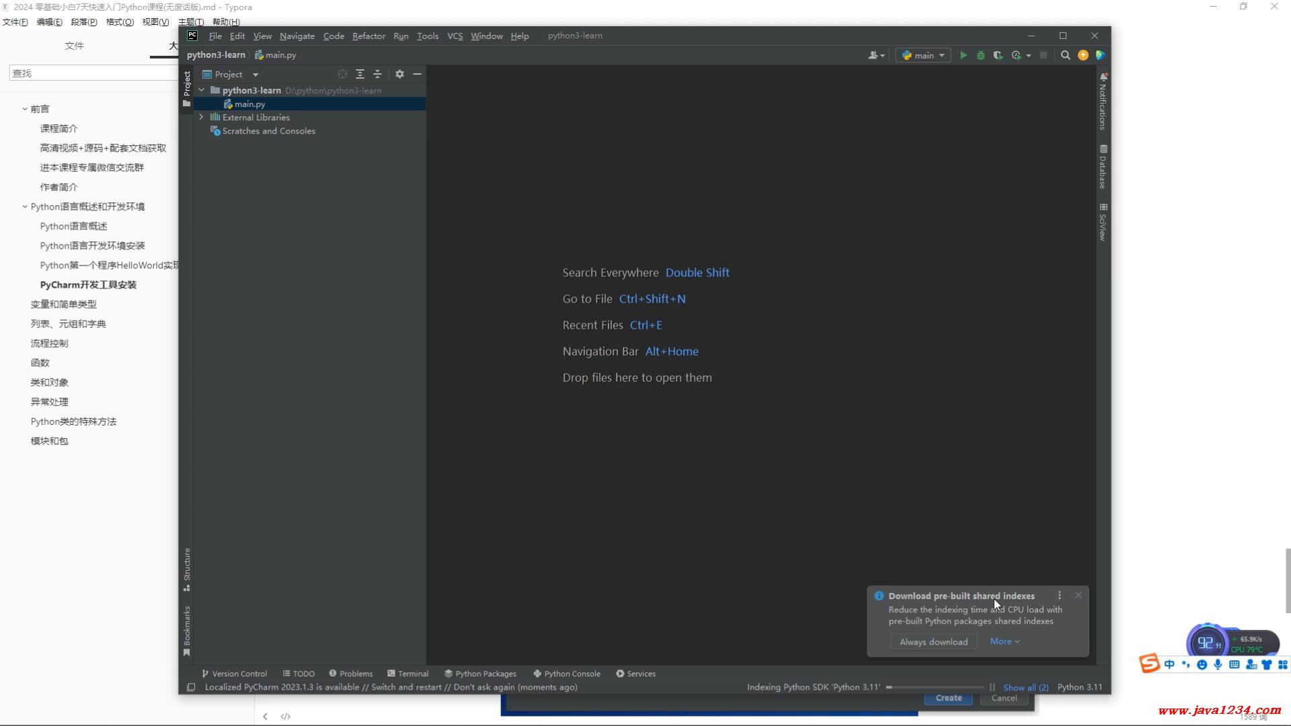
Task: Open Structure tool window on left sidebar
Action: (187, 569)
